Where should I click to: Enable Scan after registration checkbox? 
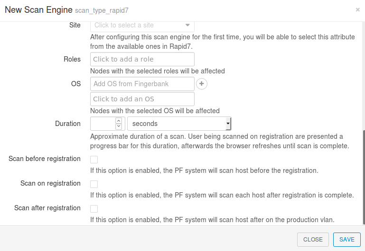click(94, 209)
